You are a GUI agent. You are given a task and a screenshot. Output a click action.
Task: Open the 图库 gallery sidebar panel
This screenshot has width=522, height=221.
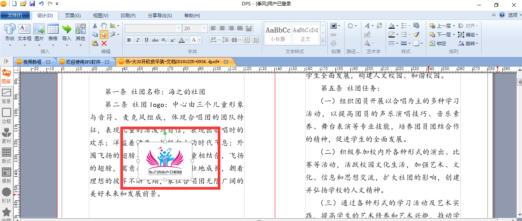click(6, 76)
